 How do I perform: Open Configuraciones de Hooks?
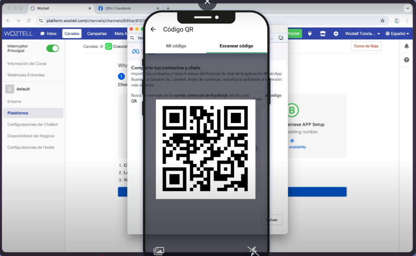(x=31, y=147)
